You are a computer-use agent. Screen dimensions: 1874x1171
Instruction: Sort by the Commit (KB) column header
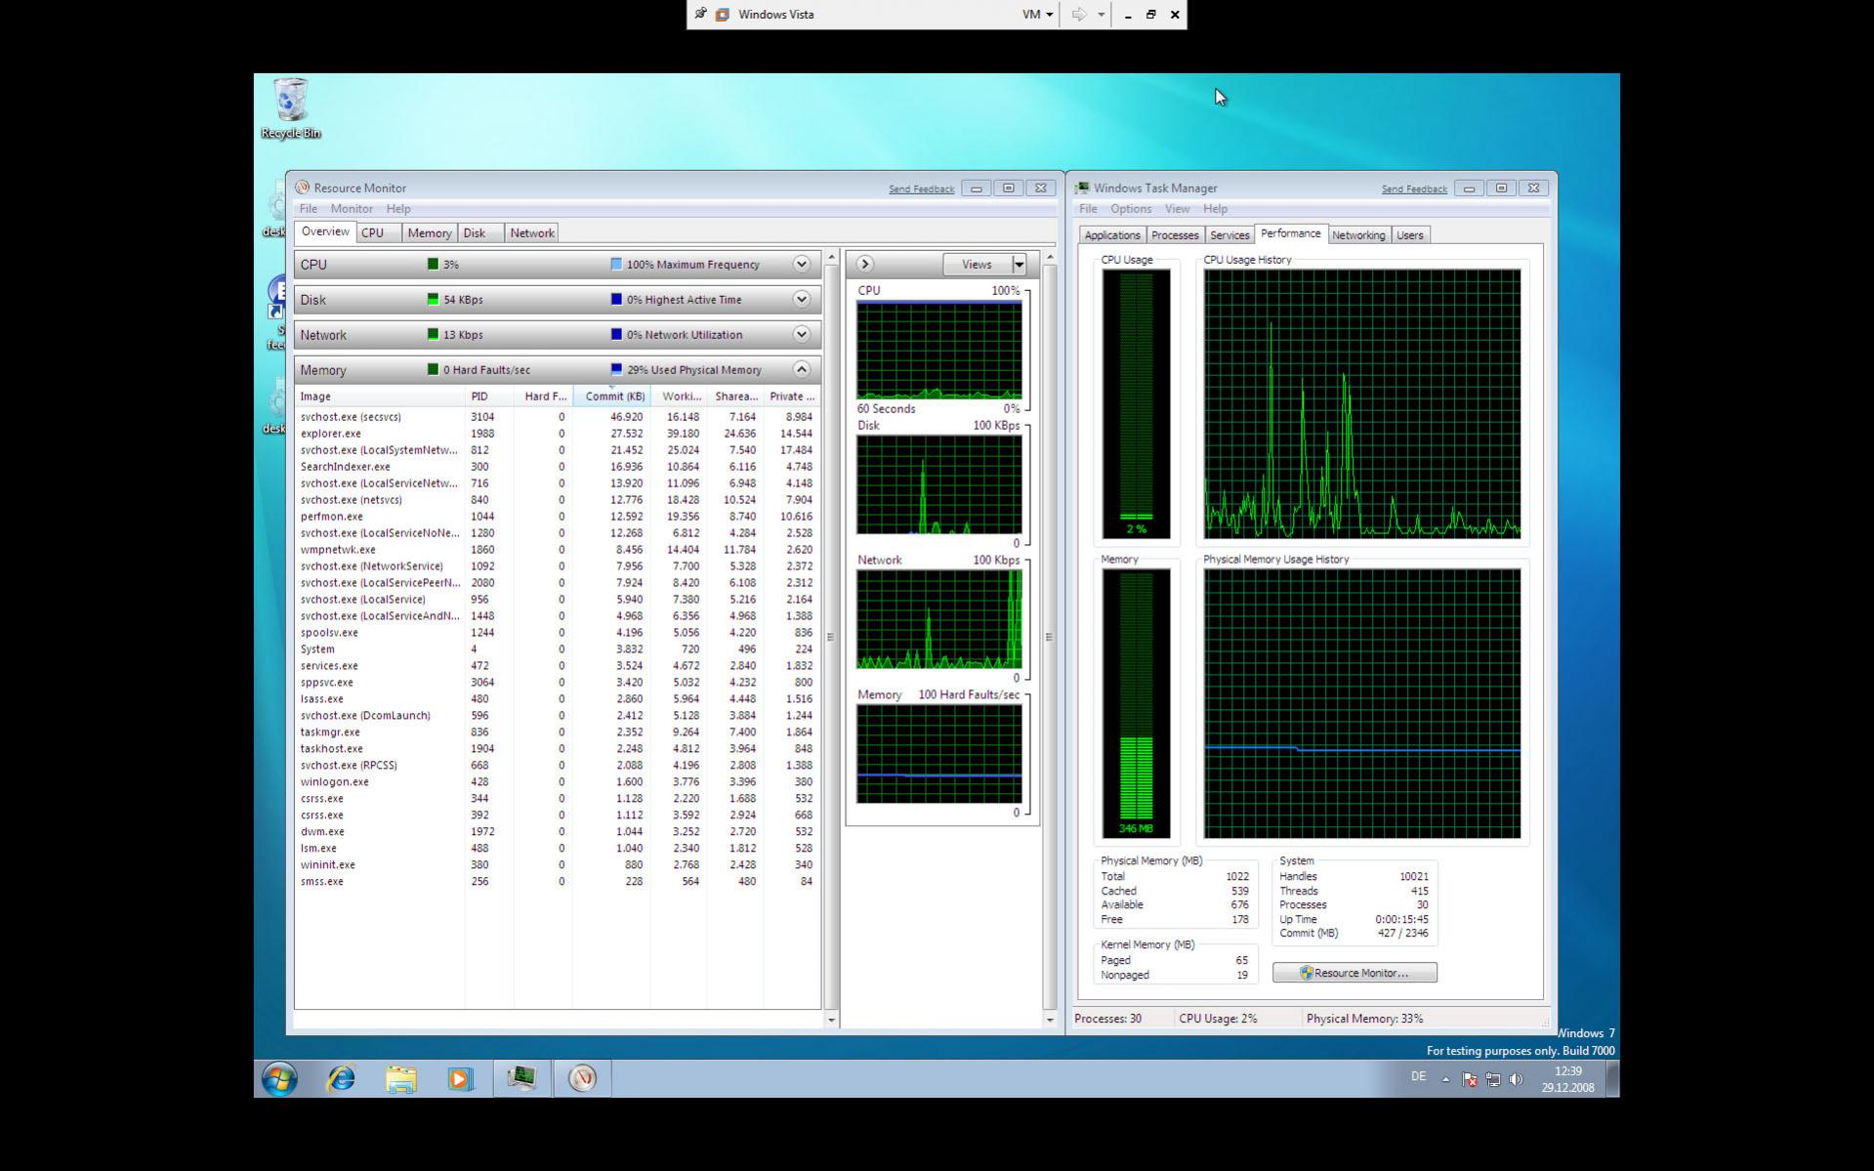611,397
